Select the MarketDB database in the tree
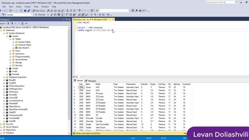Image resolution: width=249 pixels, height=140 pixels. pyautogui.click(x=13, y=103)
